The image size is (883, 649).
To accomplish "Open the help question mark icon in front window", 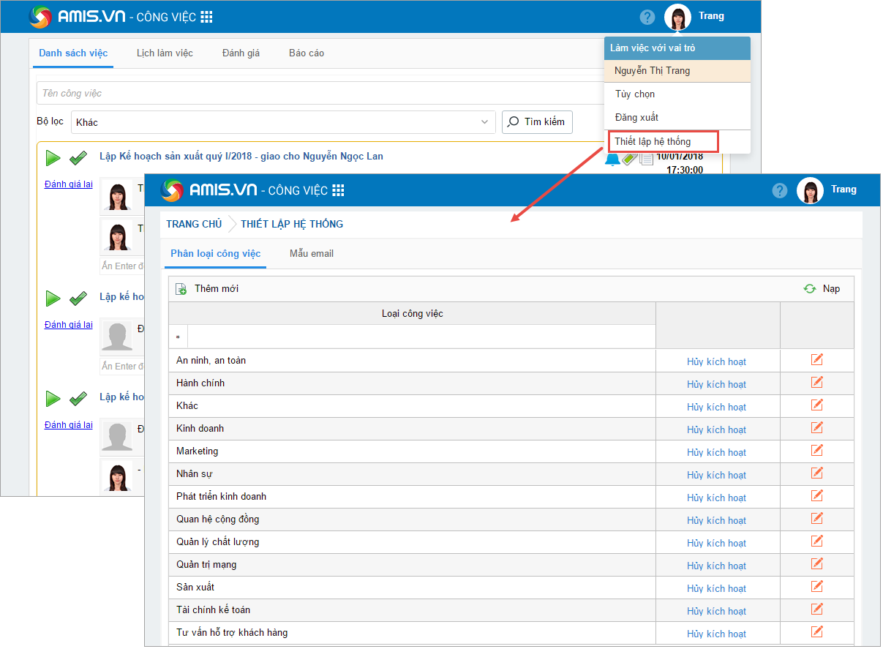I will tap(780, 190).
